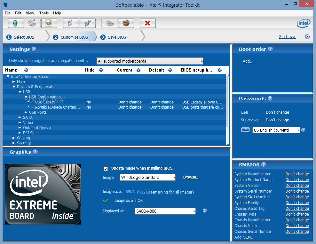Image resolution: width=316 pixels, height=244 pixels.
Task: Click USB Legacy Current Don't change link
Action: [130, 102]
